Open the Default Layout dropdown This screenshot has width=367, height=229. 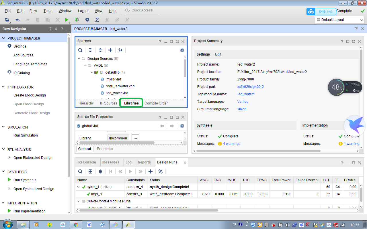pyautogui.click(x=339, y=19)
